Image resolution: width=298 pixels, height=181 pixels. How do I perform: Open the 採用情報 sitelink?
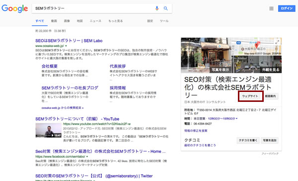[x=118, y=88]
